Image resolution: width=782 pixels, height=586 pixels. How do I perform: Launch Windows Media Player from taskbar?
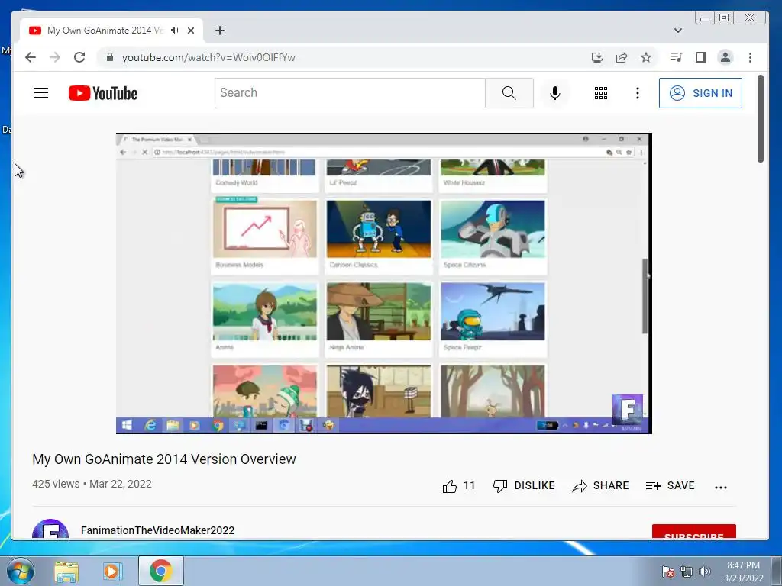(113, 571)
